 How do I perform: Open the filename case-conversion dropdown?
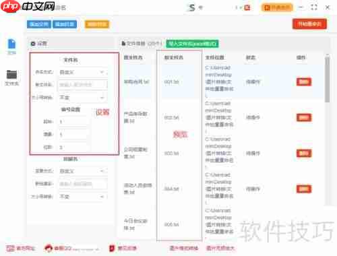pos(83,98)
